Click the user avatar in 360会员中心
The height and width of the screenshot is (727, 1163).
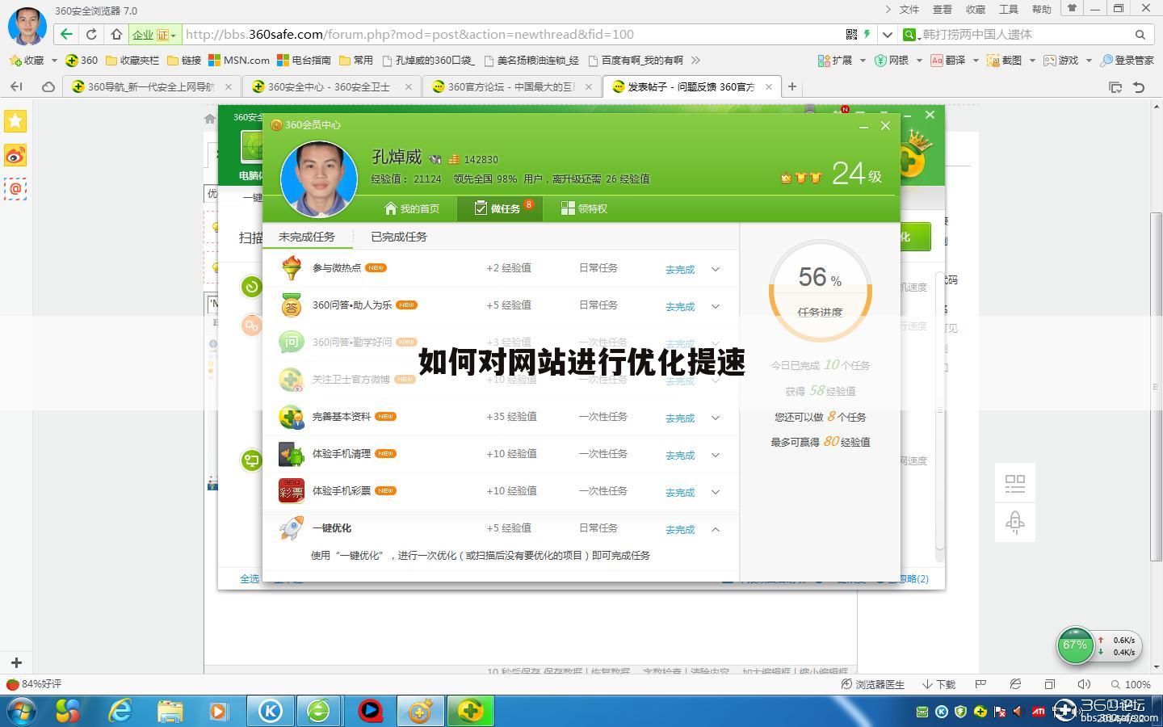click(x=319, y=179)
